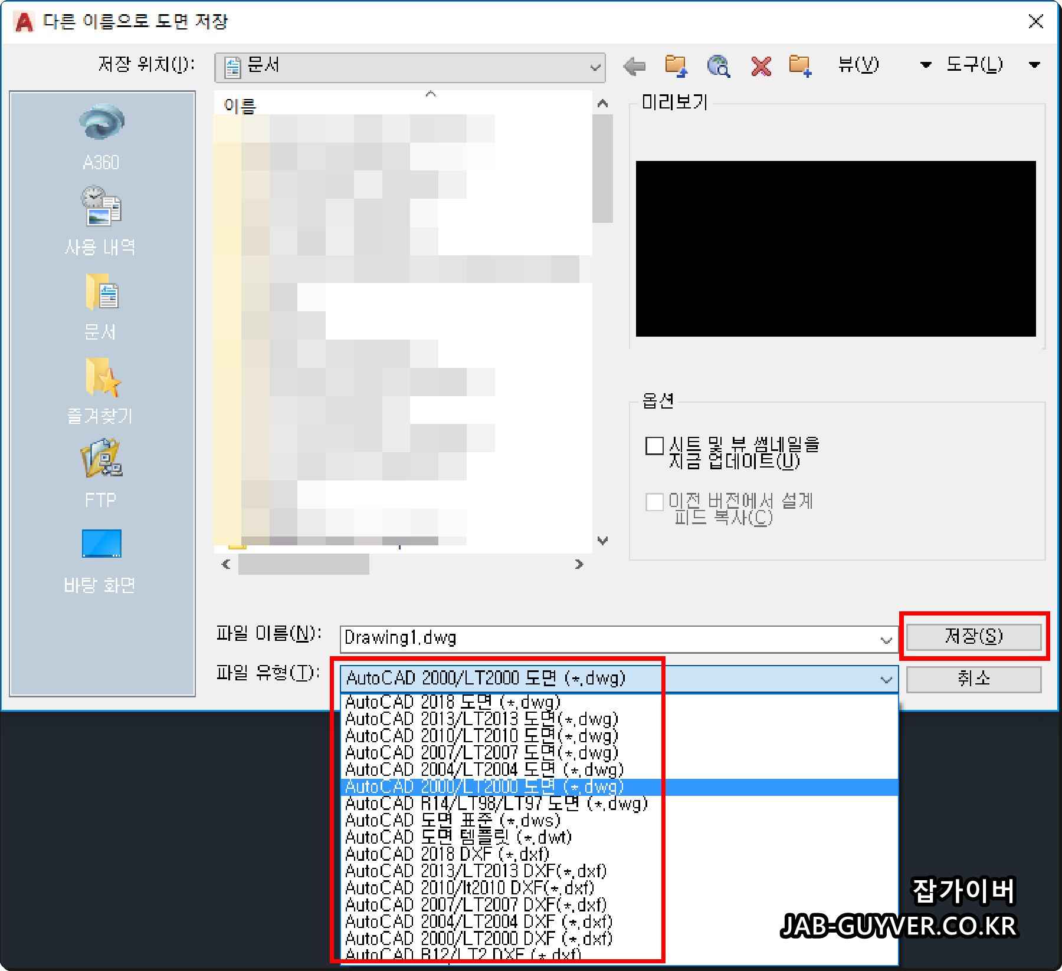The height and width of the screenshot is (971, 1062).
Task: Select AutoCAD 2013/LT2013 도면 (*.dwg) option
Action: (x=619, y=719)
